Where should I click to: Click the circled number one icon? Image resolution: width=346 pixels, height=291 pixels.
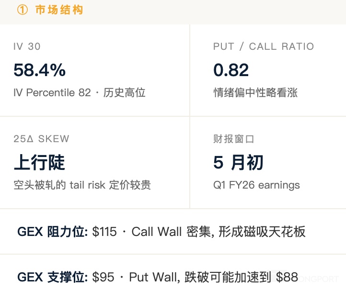pos(22,10)
